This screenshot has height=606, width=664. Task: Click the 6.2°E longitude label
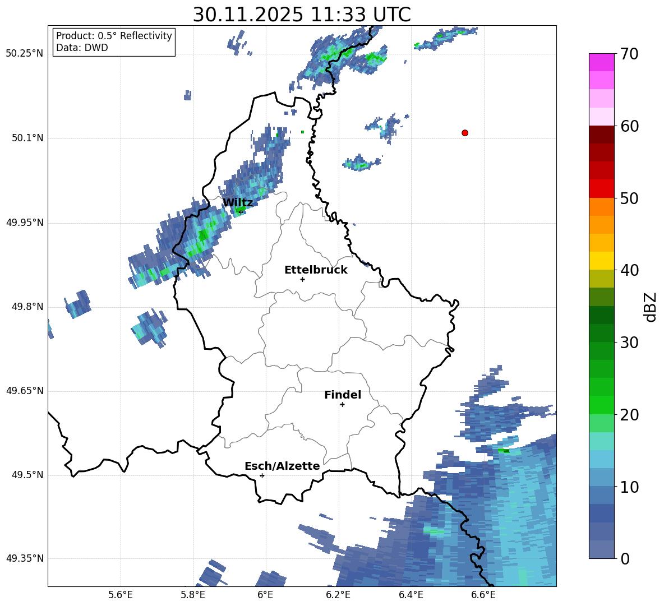point(338,595)
